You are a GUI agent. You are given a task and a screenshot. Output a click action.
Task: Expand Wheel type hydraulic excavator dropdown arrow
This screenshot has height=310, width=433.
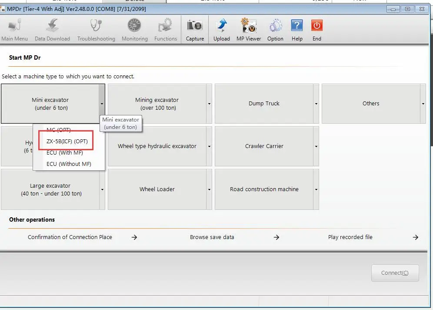[209, 146]
